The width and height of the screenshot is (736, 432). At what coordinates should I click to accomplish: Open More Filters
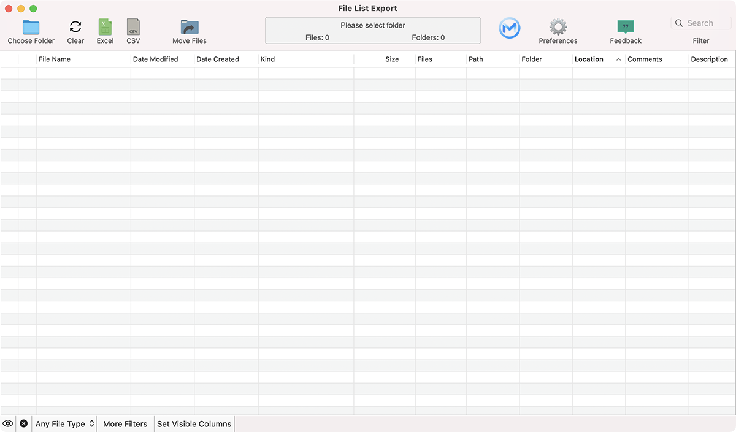(125, 423)
